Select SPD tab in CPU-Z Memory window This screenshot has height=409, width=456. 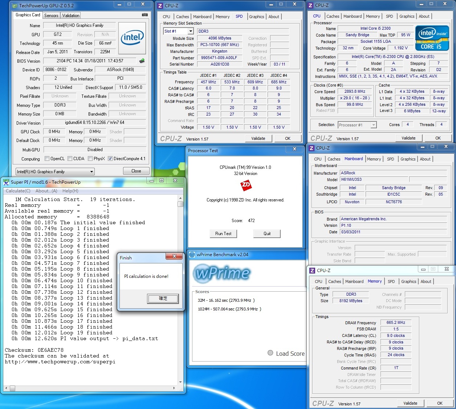coord(391,281)
